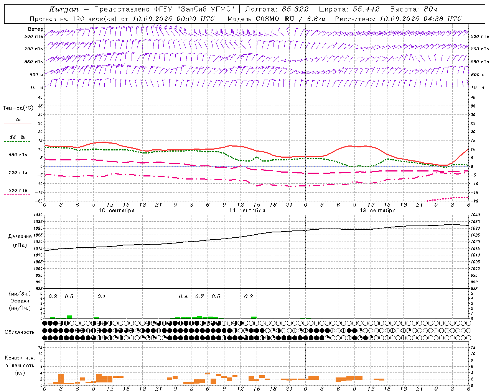This screenshot has width=491, height=392.
Task: Click the "(км)" unit under convective cloudiness
Action: click(x=20, y=373)
